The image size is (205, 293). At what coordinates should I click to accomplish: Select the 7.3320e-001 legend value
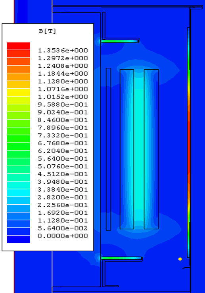pos(63,135)
